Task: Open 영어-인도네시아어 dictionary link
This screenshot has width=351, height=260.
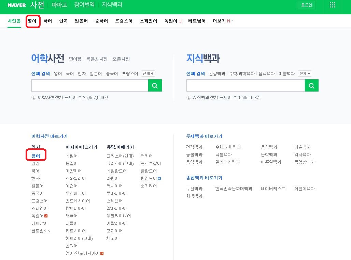Action: pyautogui.click(x=82, y=253)
